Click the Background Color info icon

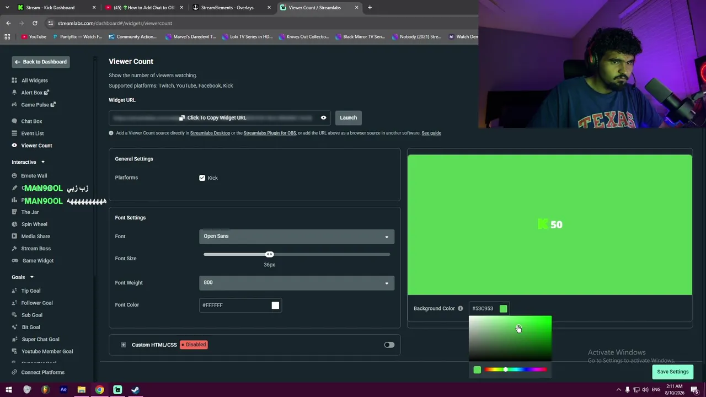tap(461, 309)
